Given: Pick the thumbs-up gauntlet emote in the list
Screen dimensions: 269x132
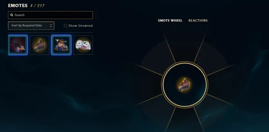Looking at the screenshot, I should (x=40, y=45).
